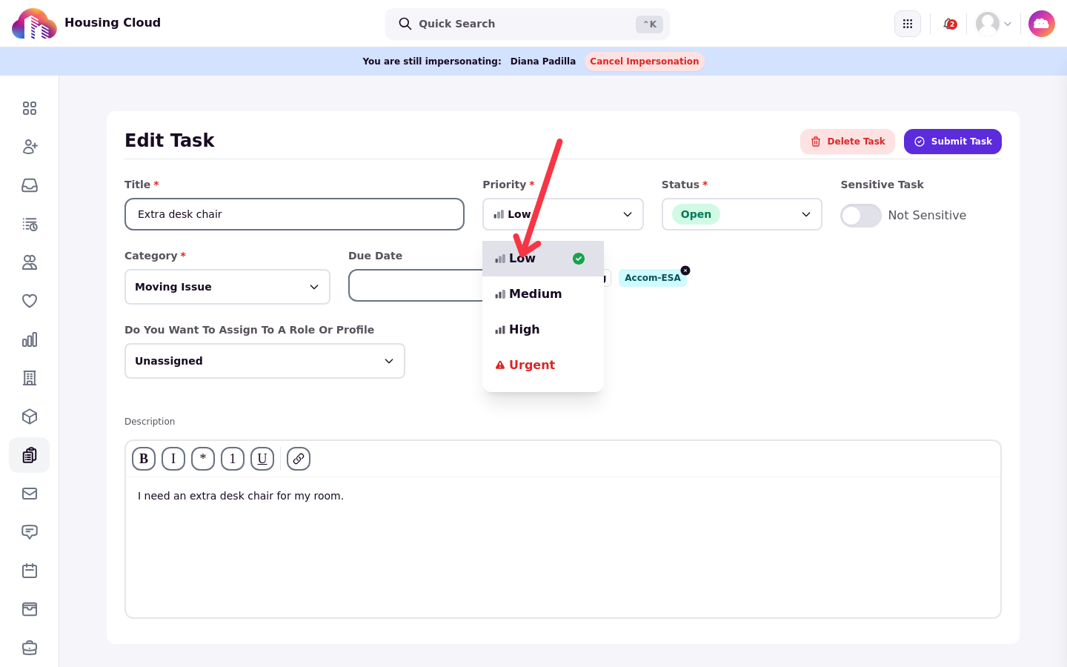Open the Category dropdown showing Moving Issue
The width and height of the screenshot is (1067, 667).
[227, 287]
